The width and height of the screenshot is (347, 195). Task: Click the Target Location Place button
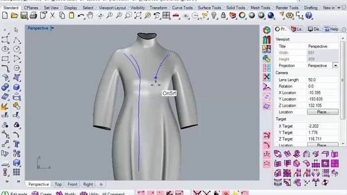(x=323, y=145)
